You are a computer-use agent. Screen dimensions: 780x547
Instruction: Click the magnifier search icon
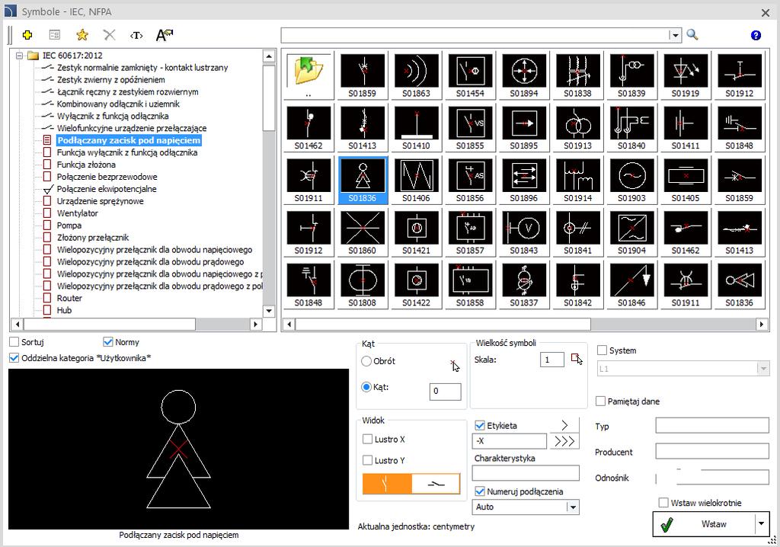coord(692,35)
